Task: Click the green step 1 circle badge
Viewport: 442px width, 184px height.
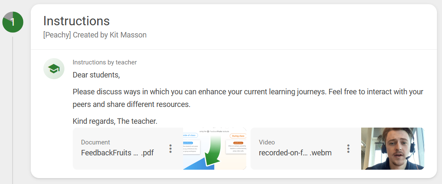Action: point(13,22)
